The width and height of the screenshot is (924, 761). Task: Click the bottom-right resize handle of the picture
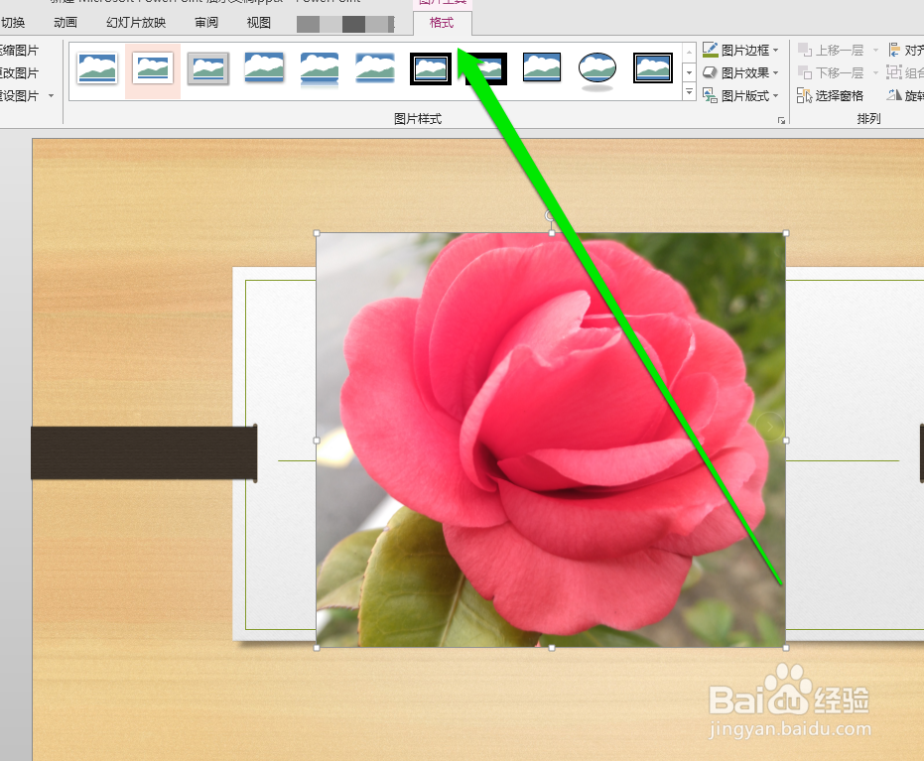(x=786, y=647)
